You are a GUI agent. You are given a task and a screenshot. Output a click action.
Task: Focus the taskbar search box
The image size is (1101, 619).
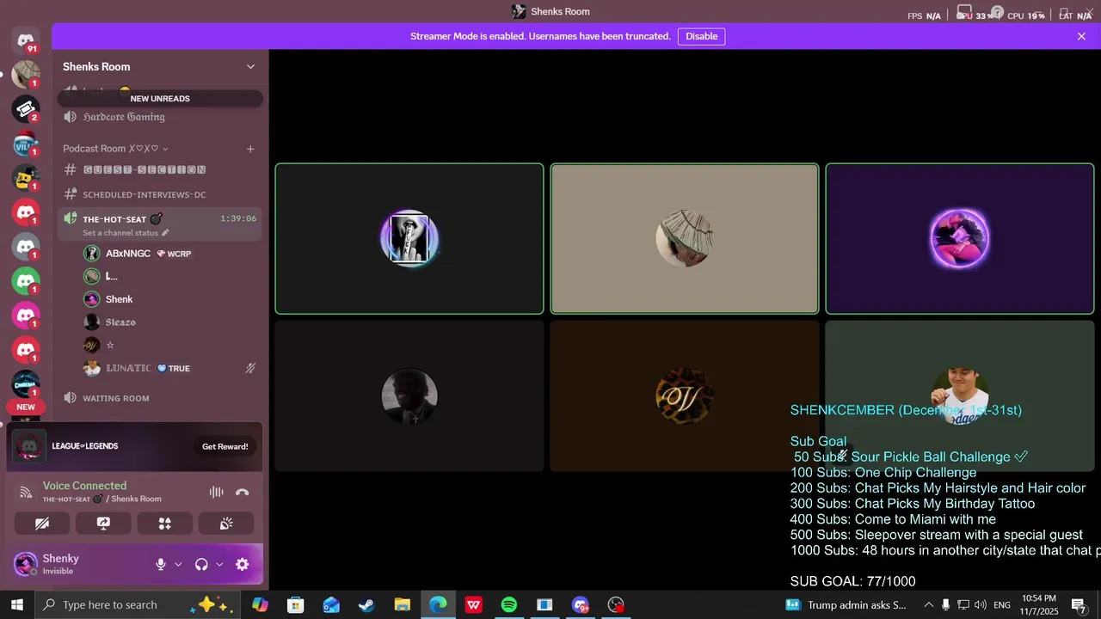[138, 604]
